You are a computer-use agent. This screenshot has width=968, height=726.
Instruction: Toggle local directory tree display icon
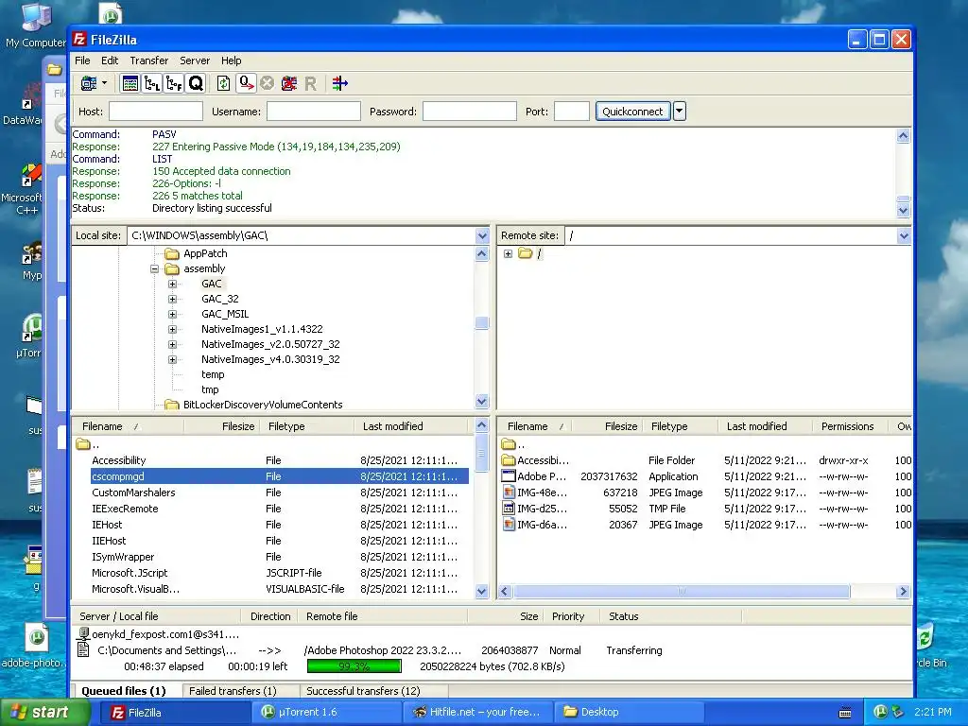[152, 83]
